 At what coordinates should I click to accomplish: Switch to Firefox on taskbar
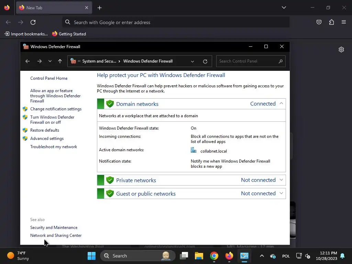229,256
